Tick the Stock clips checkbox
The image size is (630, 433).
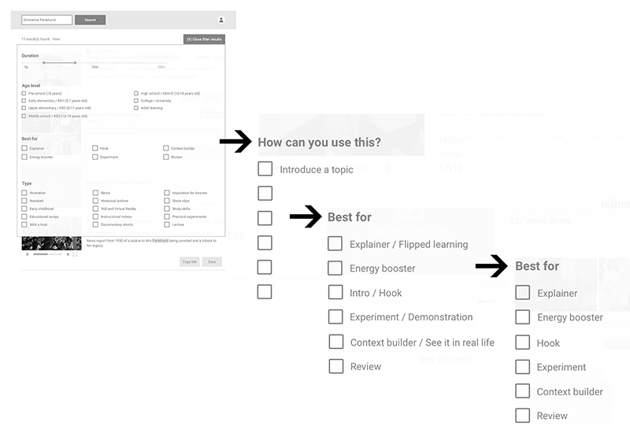pos(167,200)
